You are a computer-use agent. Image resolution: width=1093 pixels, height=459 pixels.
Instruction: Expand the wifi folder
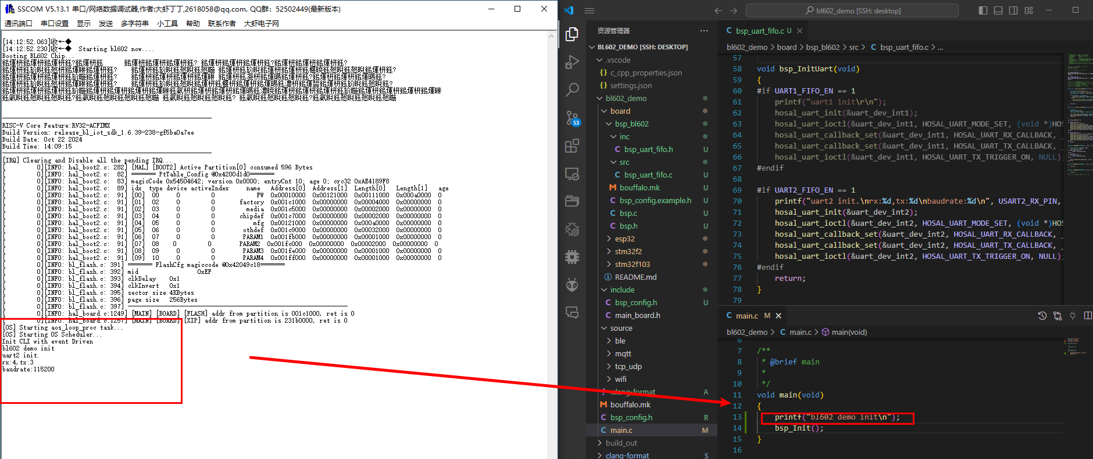pos(609,379)
